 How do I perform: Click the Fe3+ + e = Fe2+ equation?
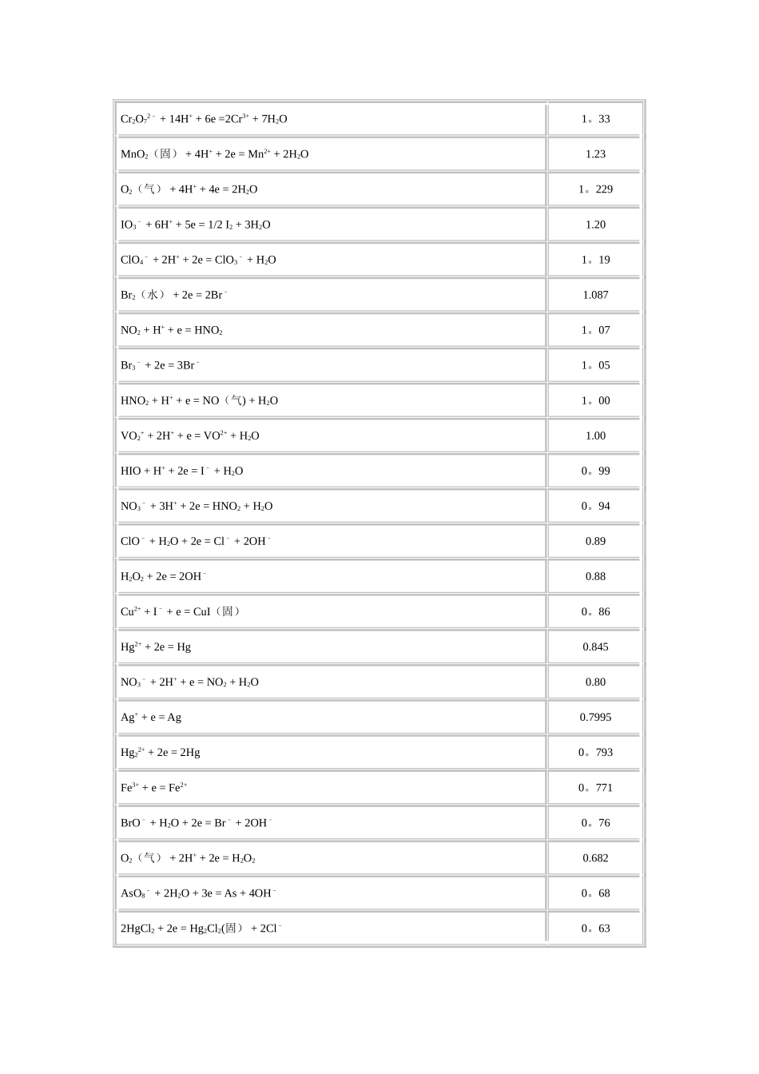coord(154,787)
